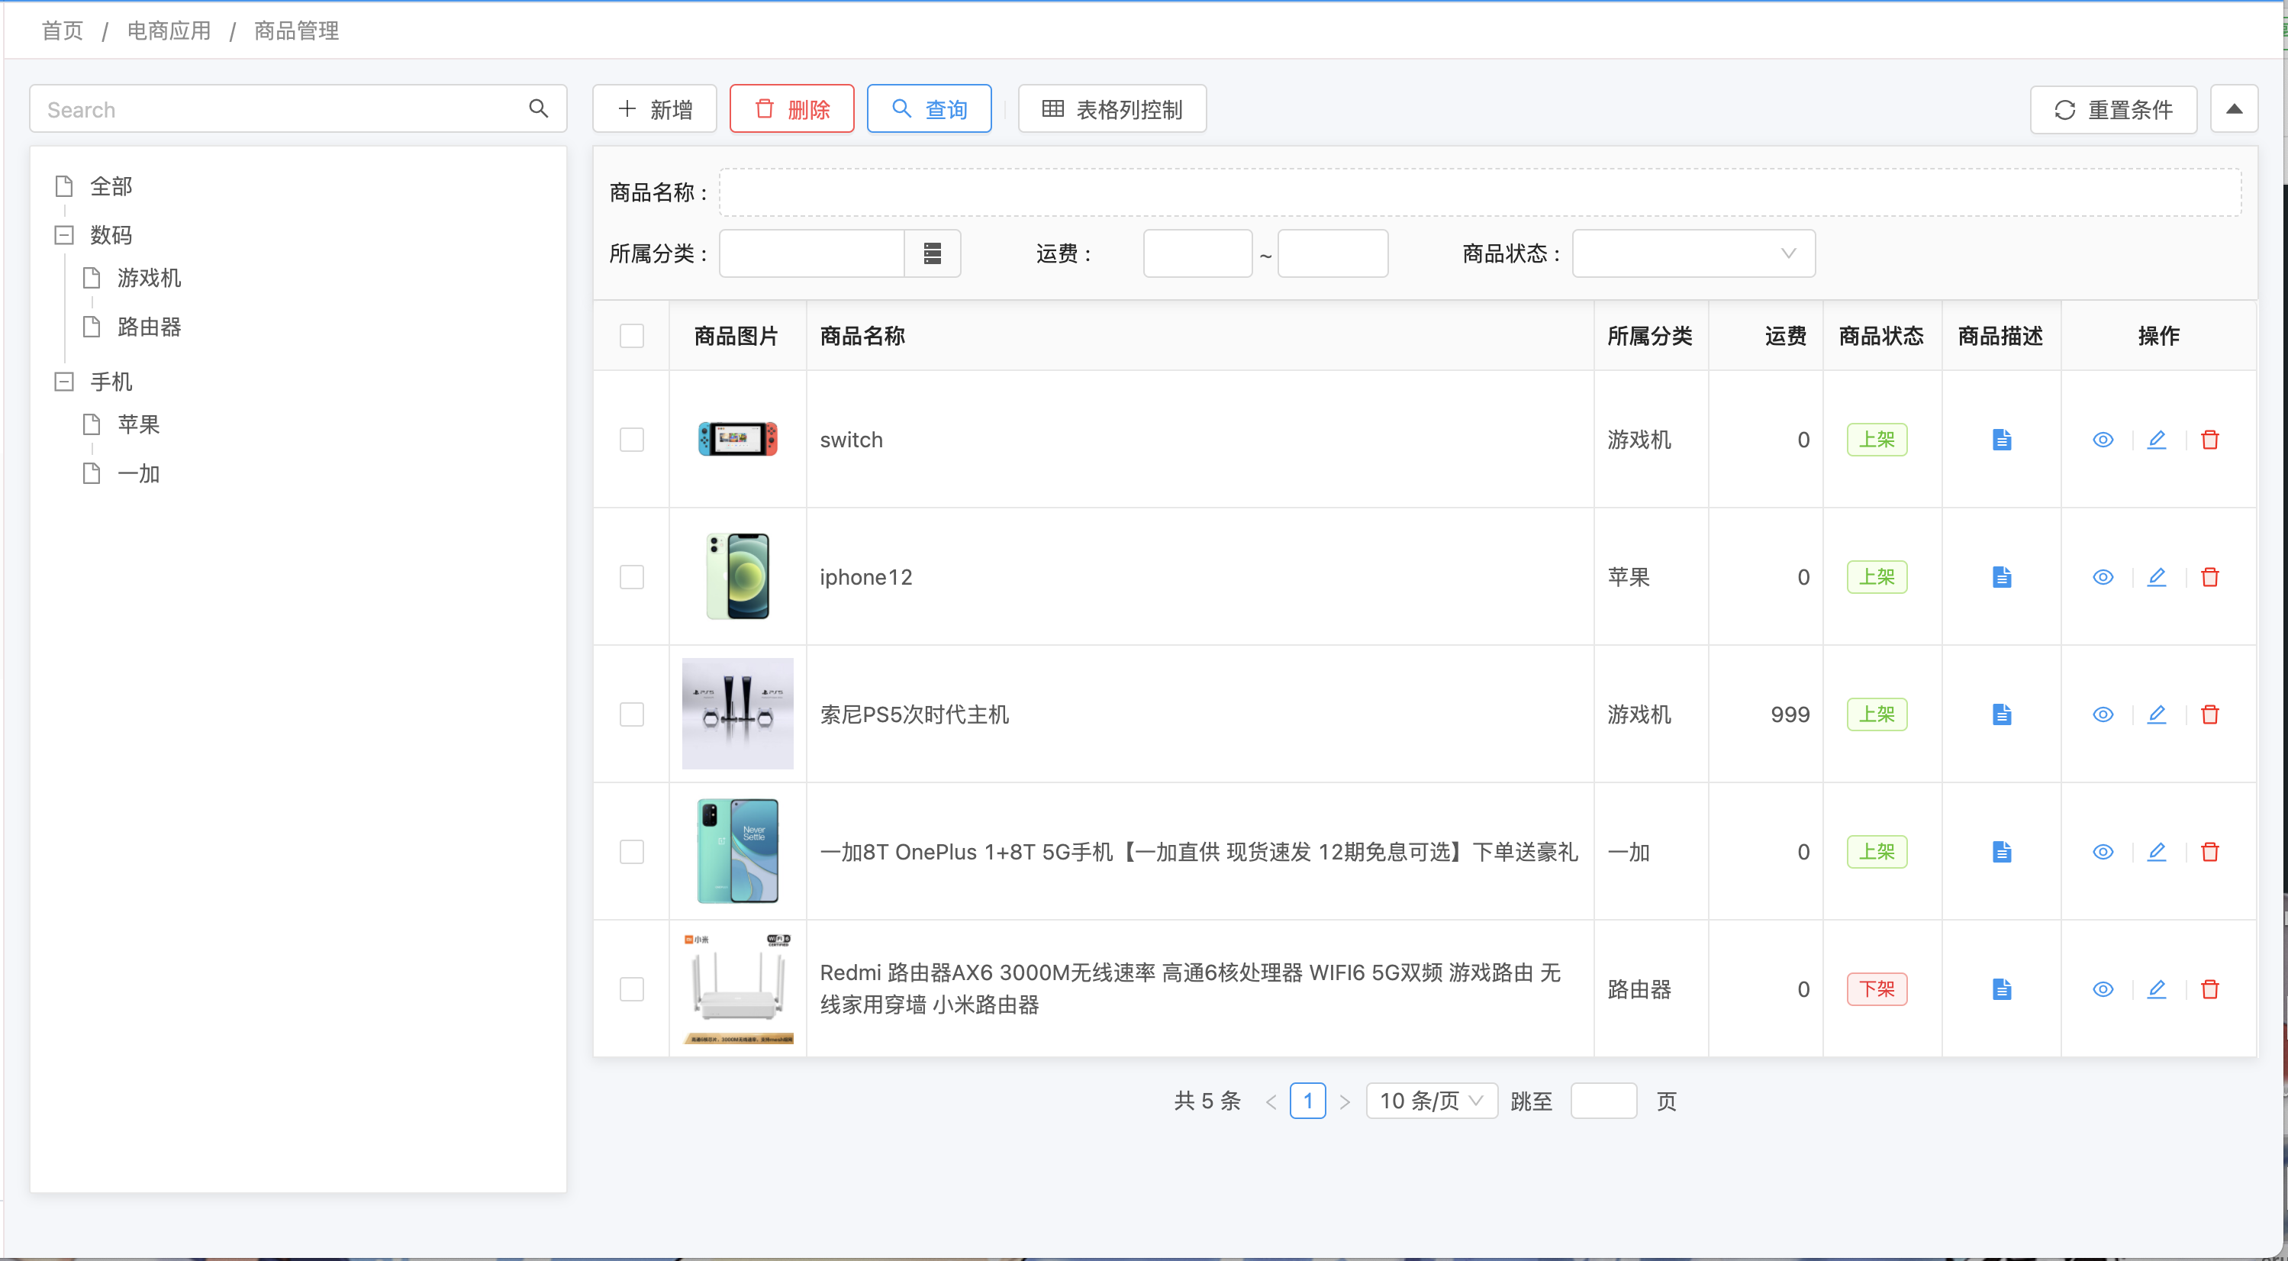Delete the 一加8T OnePlus row
The image size is (2288, 1261).
2210,852
